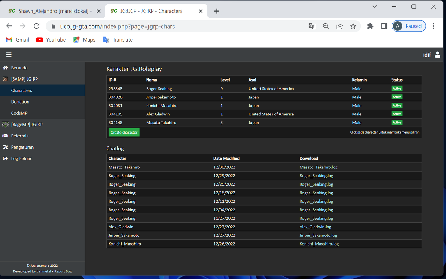Click the Create character button
This screenshot has width=446, height=279.
click(124, 133)
